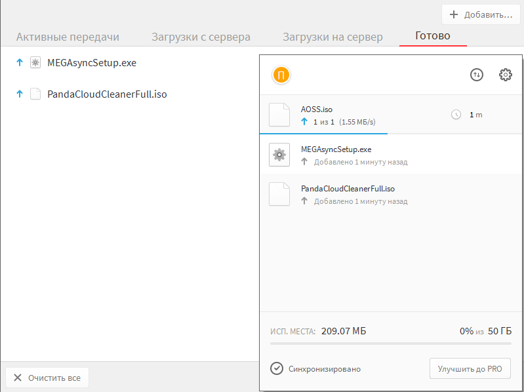Image resolution: width=524 pixels, height=392 pixels.
Task: Open the Загрузки с сервера tab
Action: (x=201, y=37)
